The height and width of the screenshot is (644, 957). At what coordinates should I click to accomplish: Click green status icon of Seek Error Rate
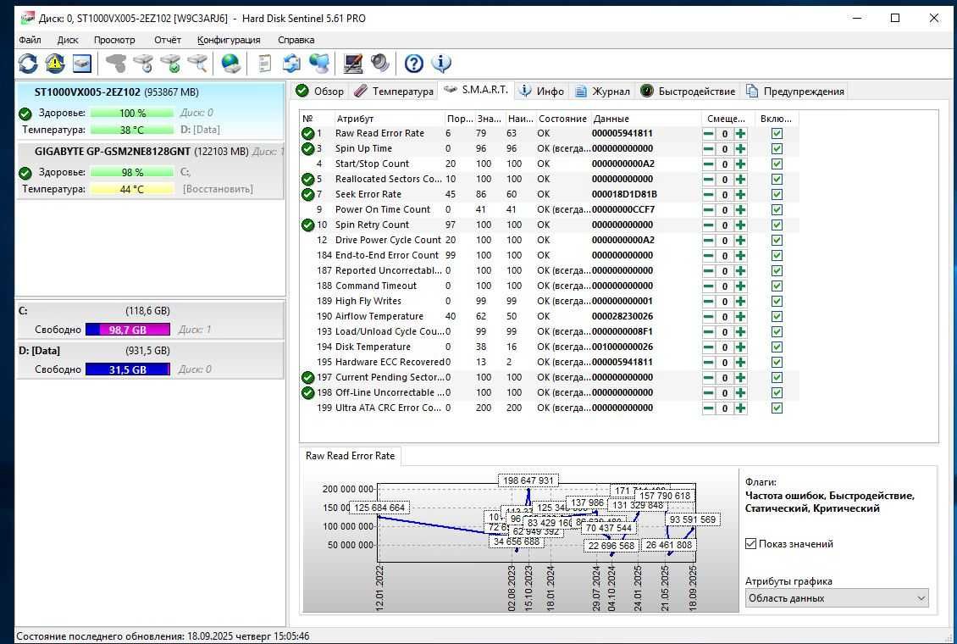[308, 195]
